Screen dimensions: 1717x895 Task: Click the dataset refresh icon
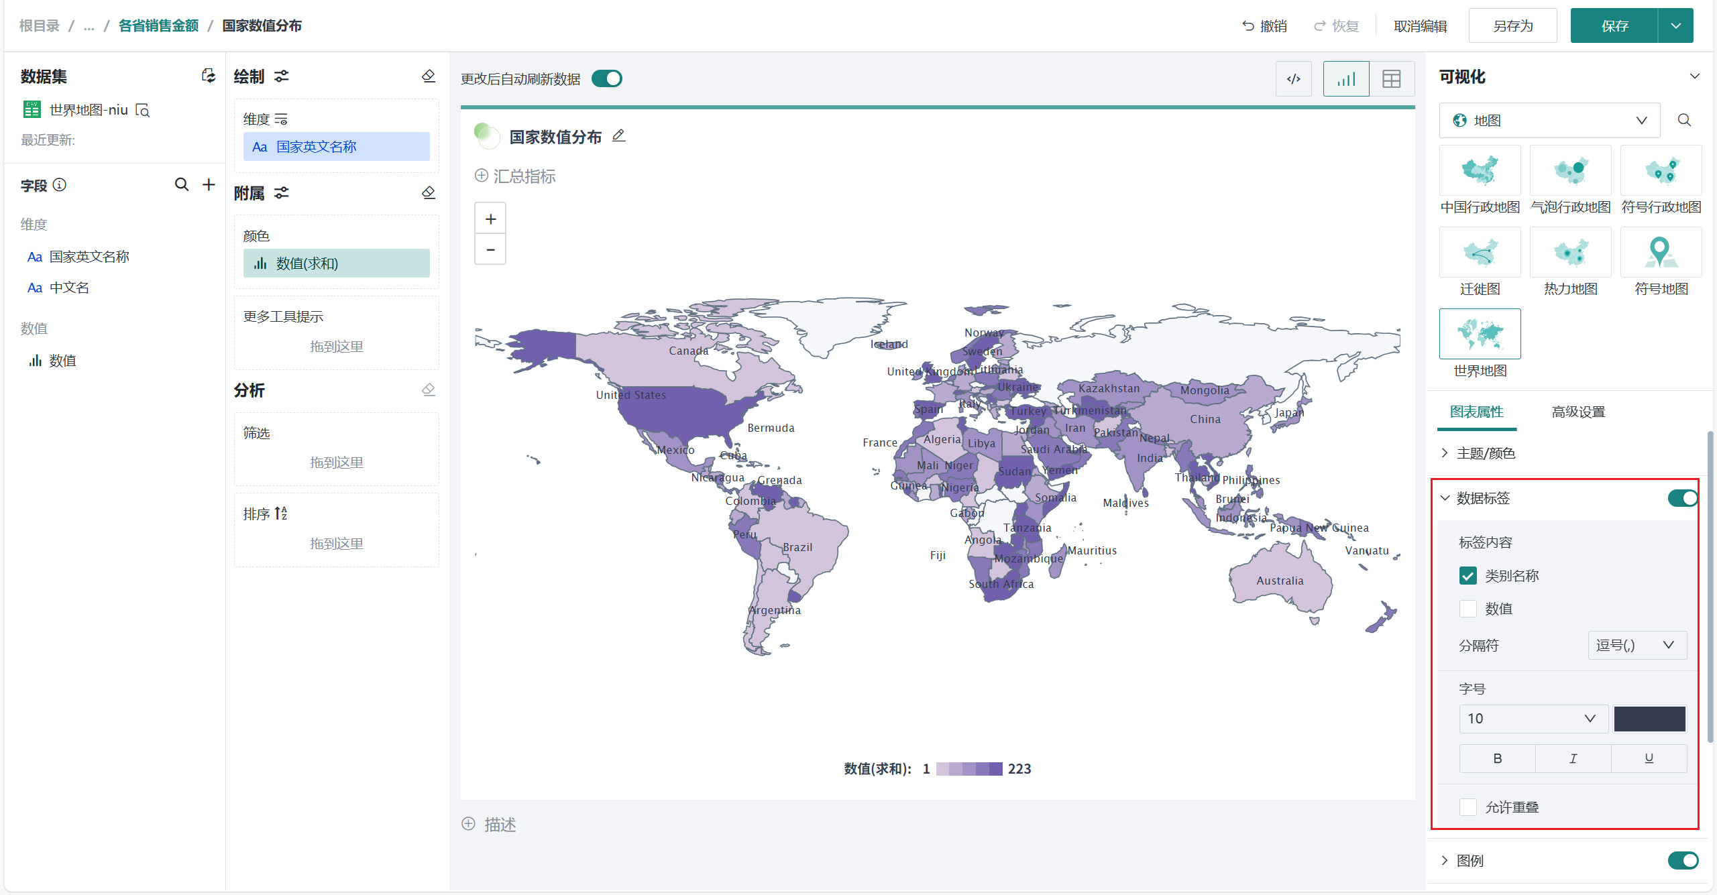(209, 76)
